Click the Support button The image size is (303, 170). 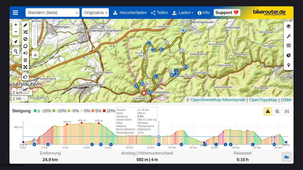point(227,12)
